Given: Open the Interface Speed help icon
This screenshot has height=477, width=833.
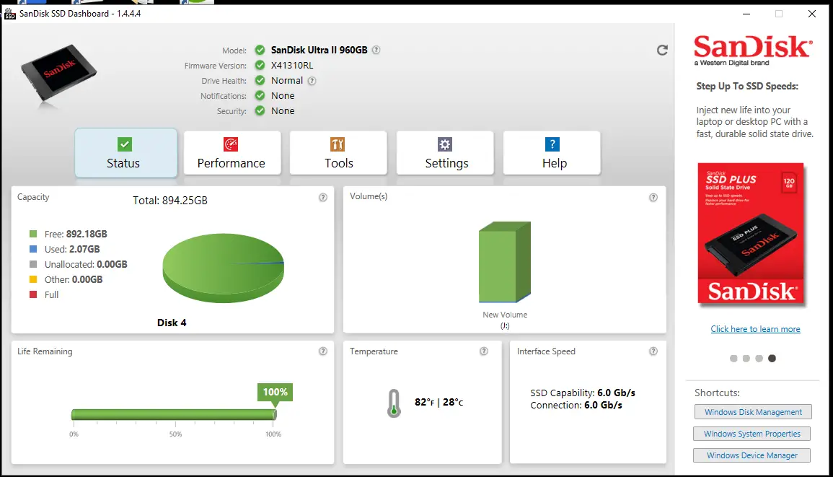Looking at the screenshot, I should click(x=653, y=351).
